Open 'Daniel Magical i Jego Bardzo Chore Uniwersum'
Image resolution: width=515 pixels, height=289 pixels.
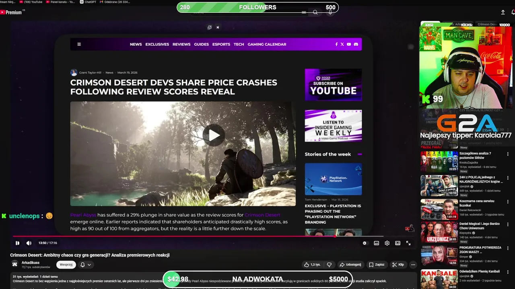coord(480,226)
